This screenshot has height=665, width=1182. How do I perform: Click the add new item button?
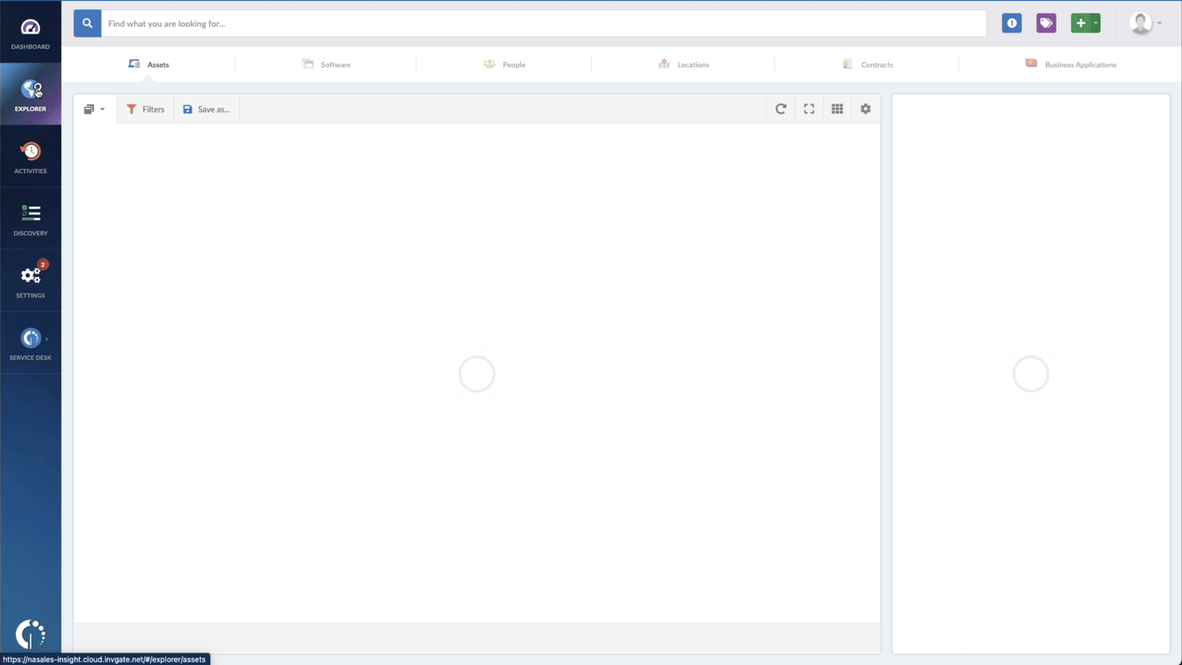tap(1080, 23)
